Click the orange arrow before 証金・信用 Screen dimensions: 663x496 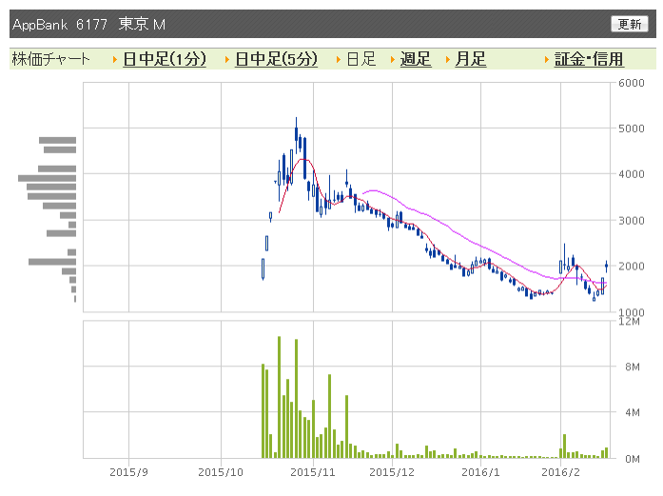point(547,60)
